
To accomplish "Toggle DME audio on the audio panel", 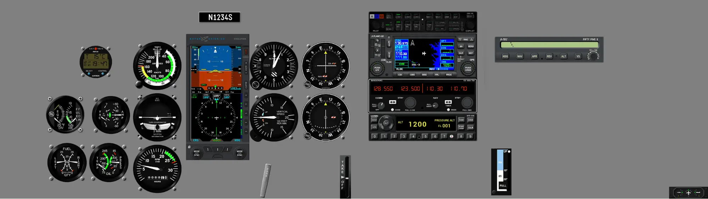I will tap(447, 17).
